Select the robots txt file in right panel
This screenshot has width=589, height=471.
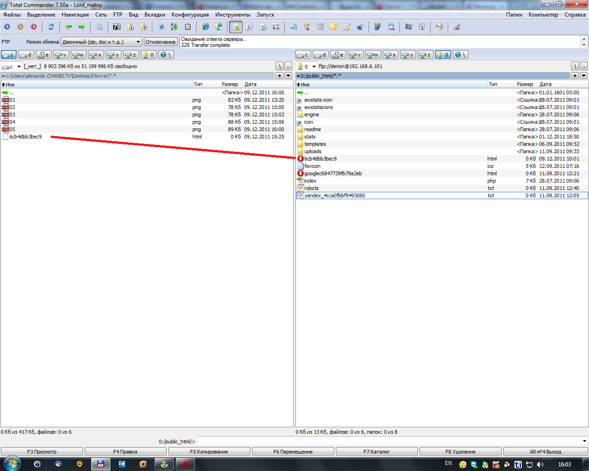click(312, 188)
